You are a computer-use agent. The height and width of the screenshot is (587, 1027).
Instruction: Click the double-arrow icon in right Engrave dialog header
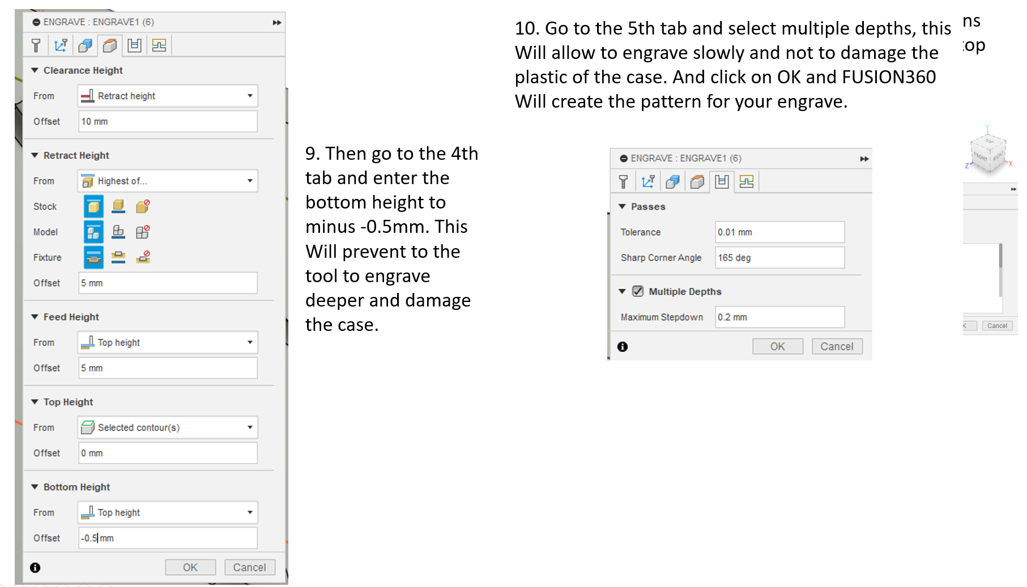click(864, 159)
